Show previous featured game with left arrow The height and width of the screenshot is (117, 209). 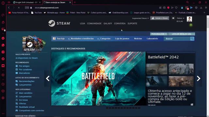(x=48, y=79)
